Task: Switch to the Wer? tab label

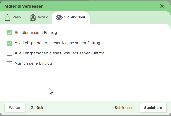Action: click(17, 17)
